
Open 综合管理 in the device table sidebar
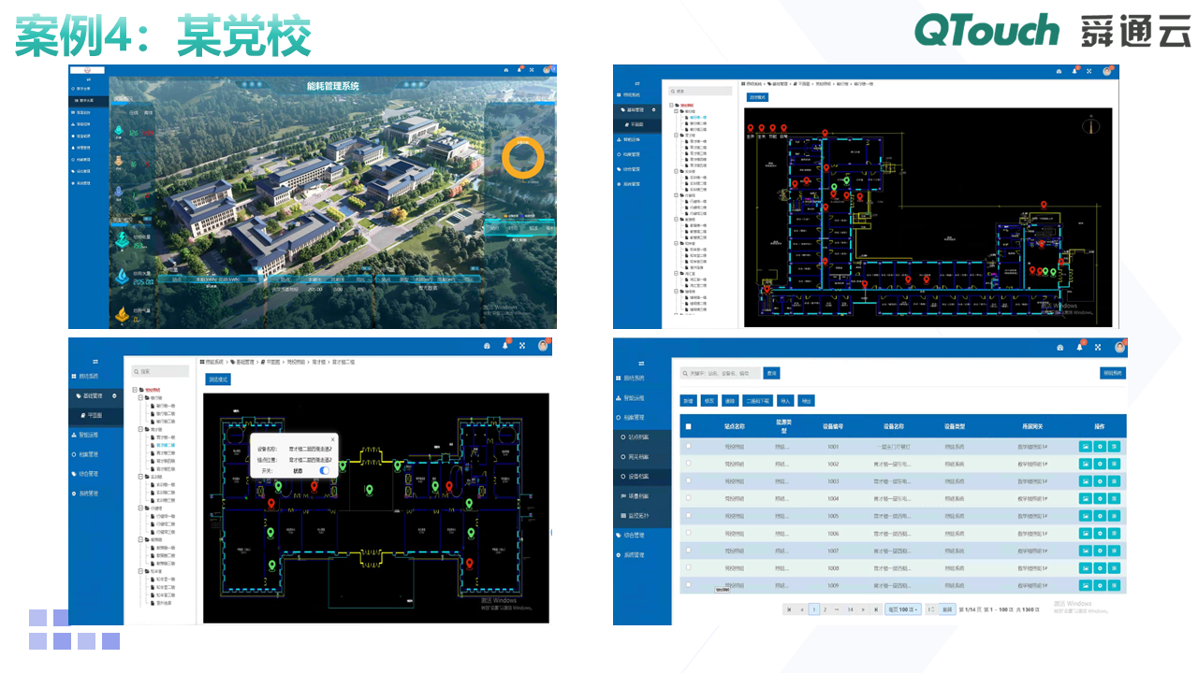click(x=634, y=536)
